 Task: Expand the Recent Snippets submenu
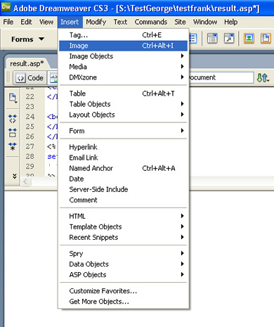[x=123, y=237]
